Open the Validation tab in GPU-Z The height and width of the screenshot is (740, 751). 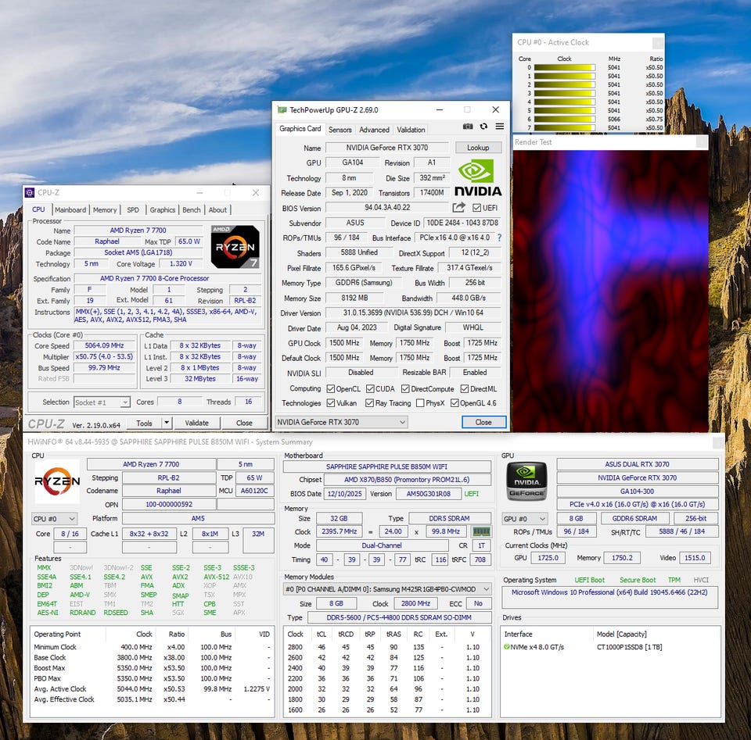pos(411,130)
